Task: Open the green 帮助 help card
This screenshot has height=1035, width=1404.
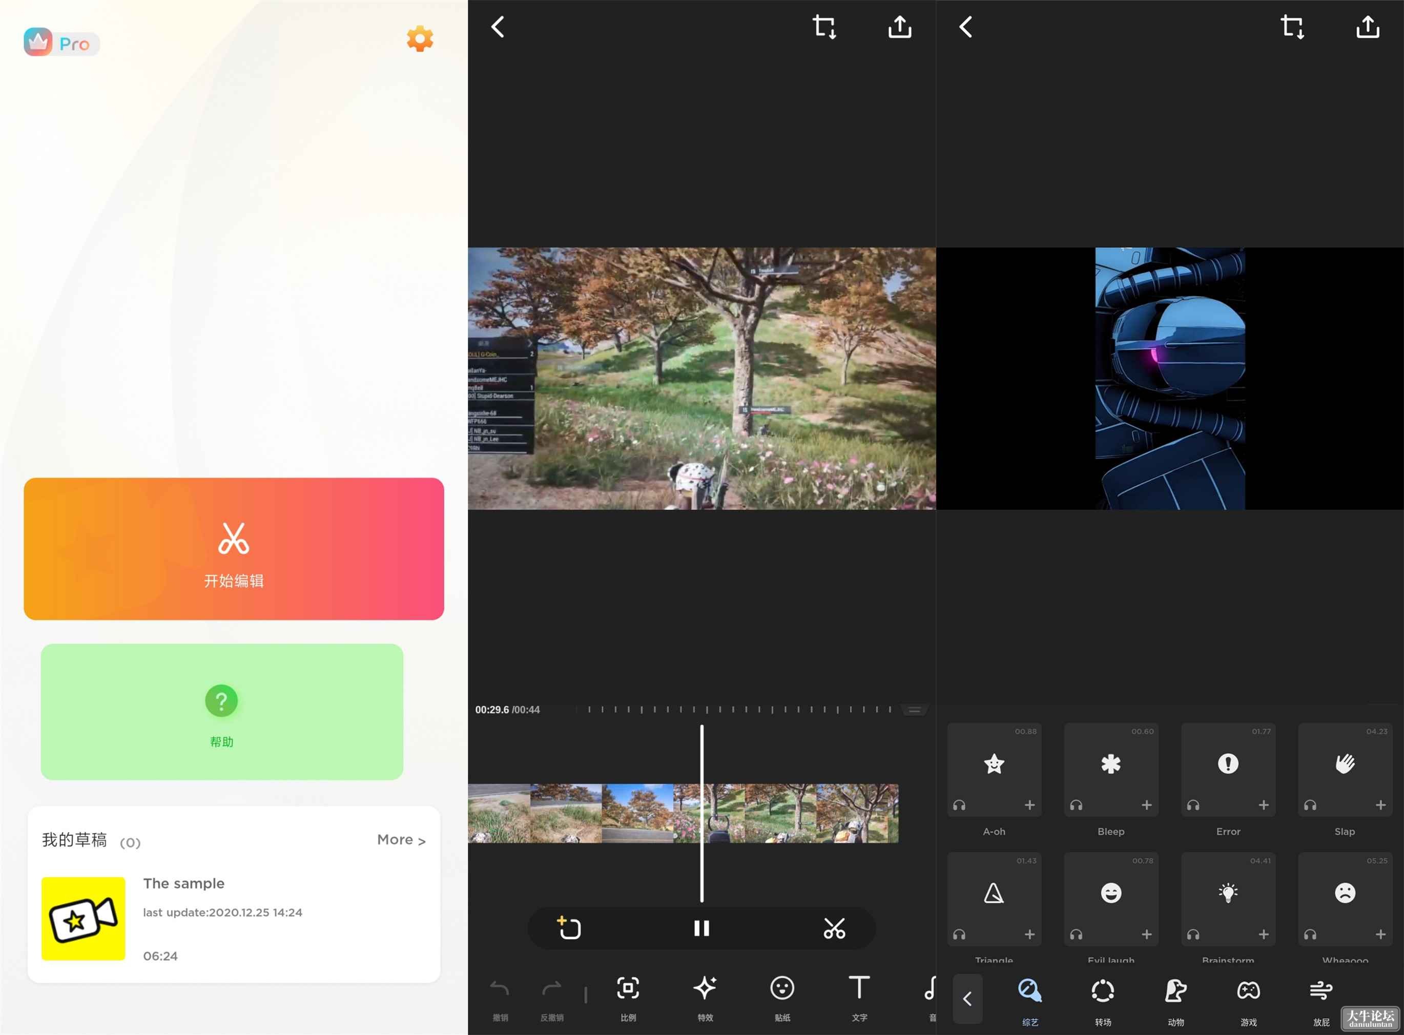Action: [x=222, y=712]
